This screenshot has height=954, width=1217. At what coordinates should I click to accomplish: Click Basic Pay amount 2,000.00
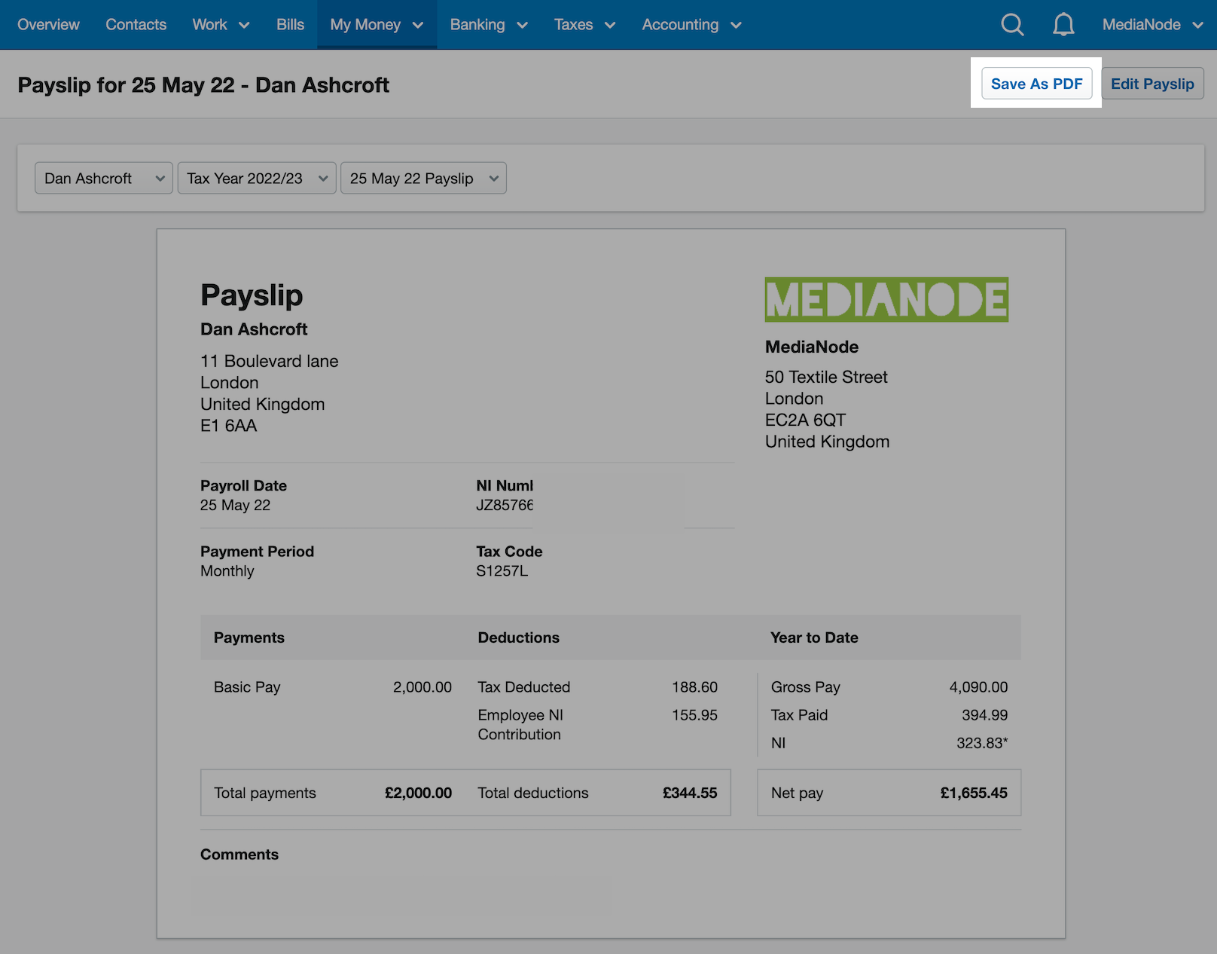coord(422,687)
